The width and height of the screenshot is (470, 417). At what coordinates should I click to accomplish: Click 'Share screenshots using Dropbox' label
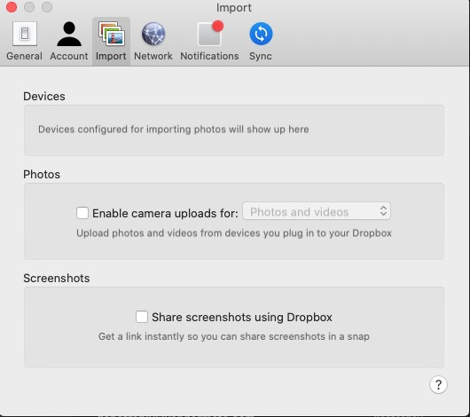point(242,318)
